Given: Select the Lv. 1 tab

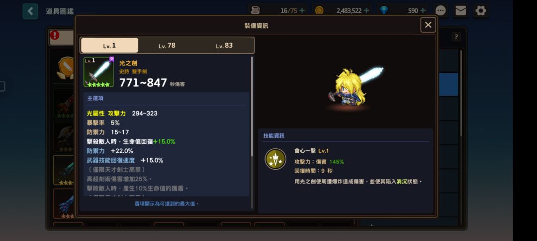Looking at the screenshot, I should point(109,46).
